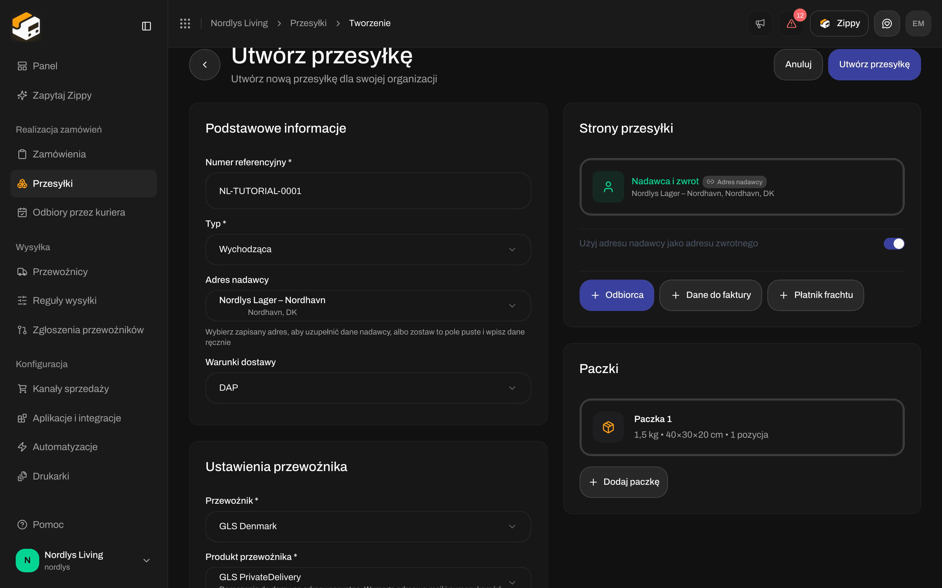
Task: Open the EM user avatar
Action: (918, 23)
